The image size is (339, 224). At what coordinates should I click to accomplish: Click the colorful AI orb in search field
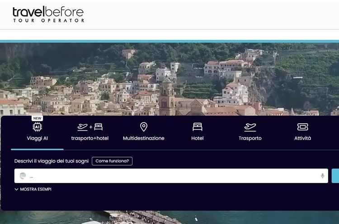coord(23,176)
